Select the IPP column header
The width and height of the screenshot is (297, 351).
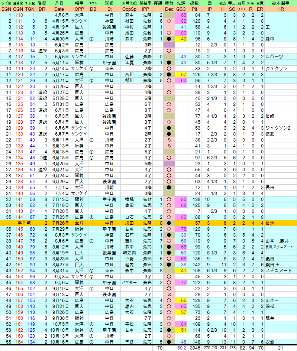click(145, 9)
